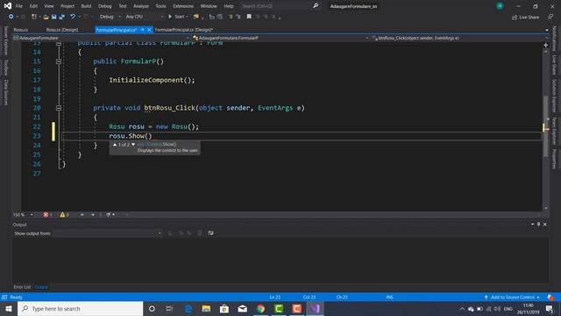Go to next issue arrow
This screenshot has height=316, width=561.
[93, 214]
